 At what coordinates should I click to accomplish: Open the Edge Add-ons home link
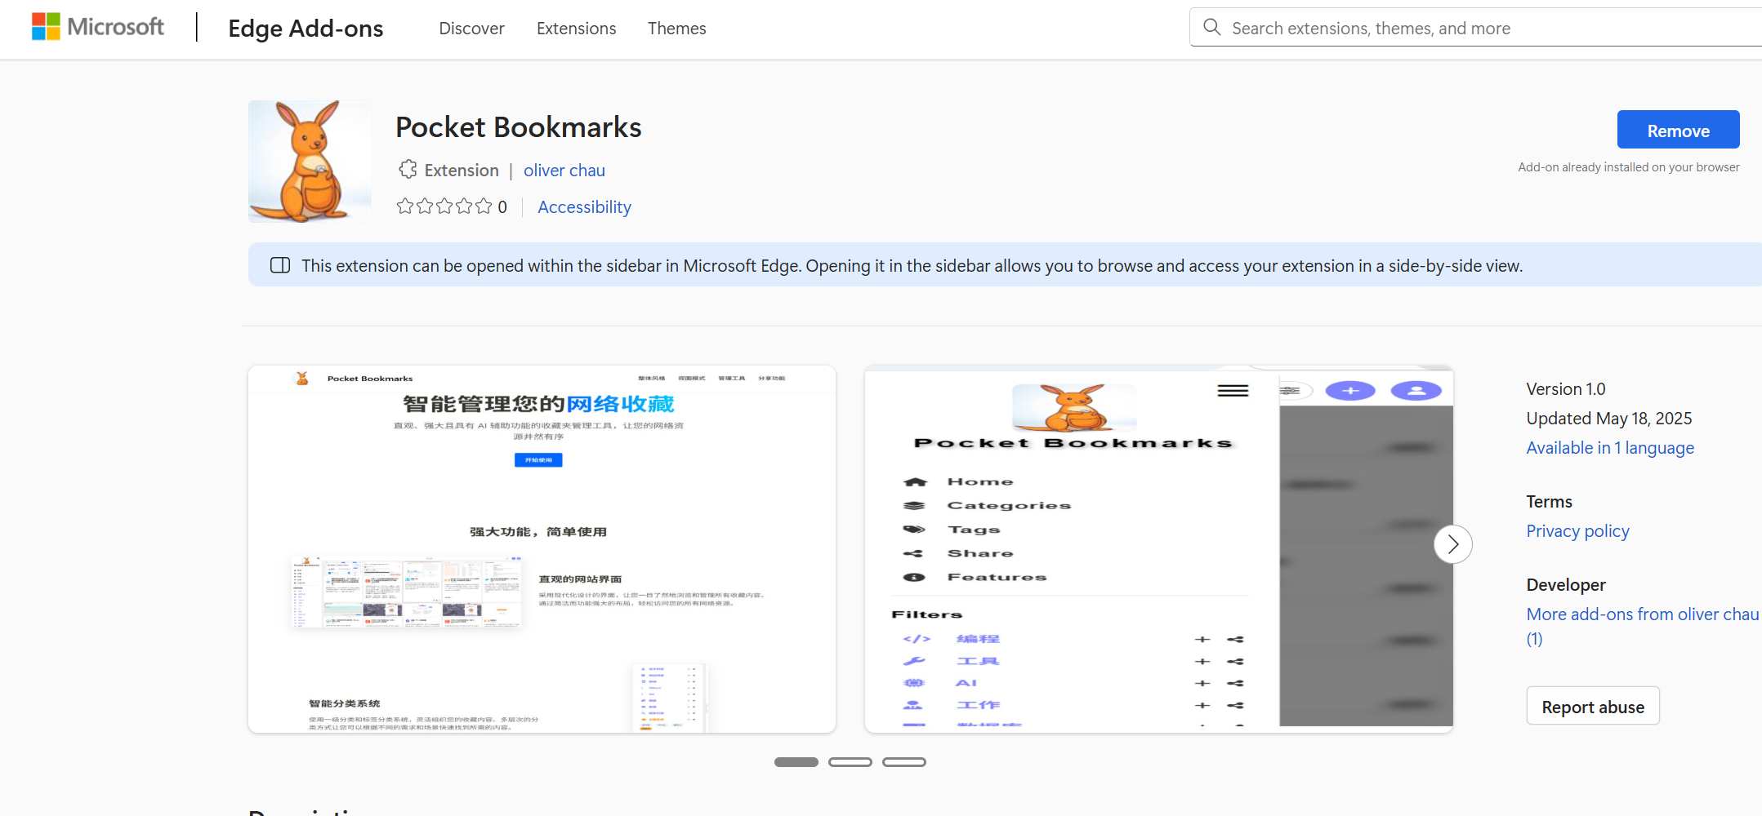(306, 29)
